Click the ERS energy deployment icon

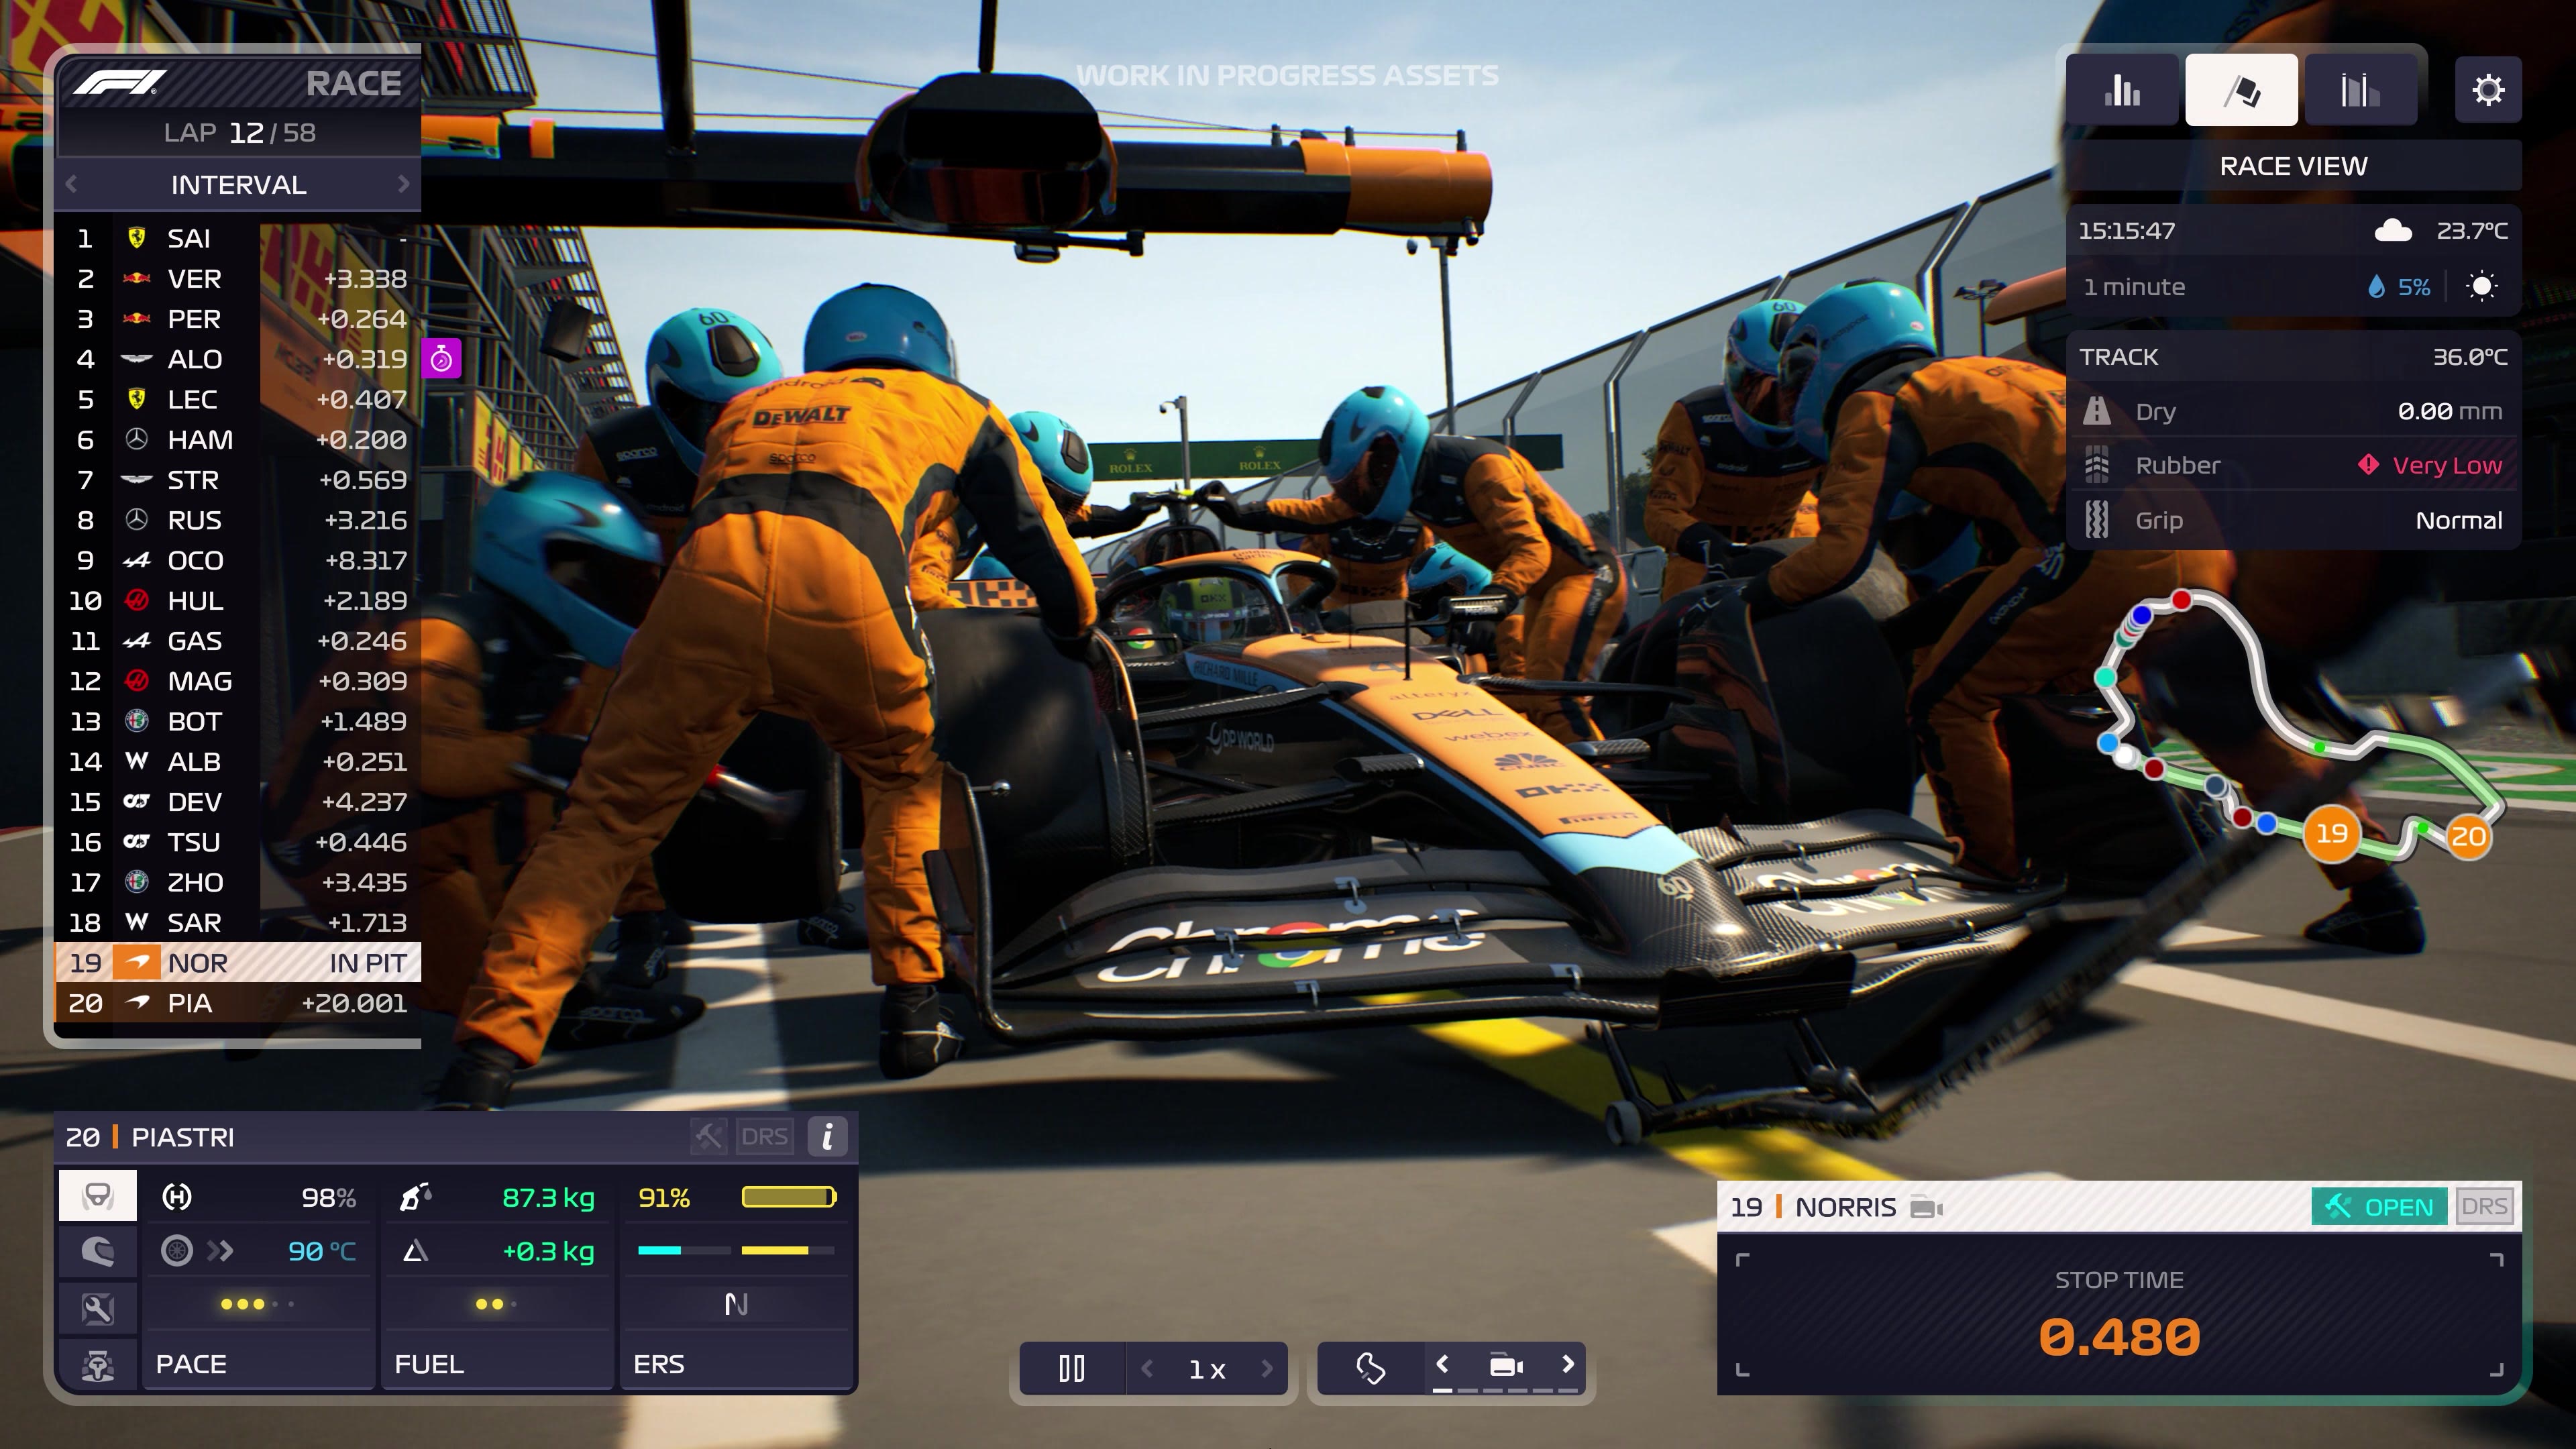point(735,1304)
